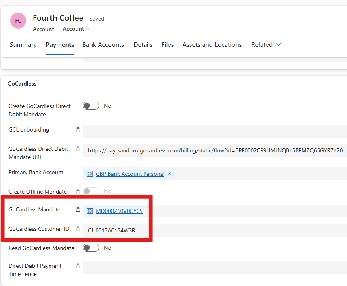Open the Related tab dropdown
Viewport: 347px width, 286px height.
pos(266,45)
